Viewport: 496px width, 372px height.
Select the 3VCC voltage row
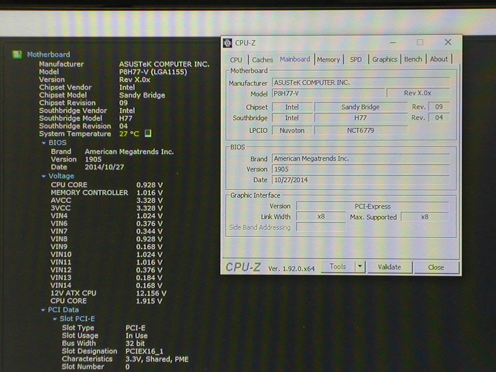[107, 208]
